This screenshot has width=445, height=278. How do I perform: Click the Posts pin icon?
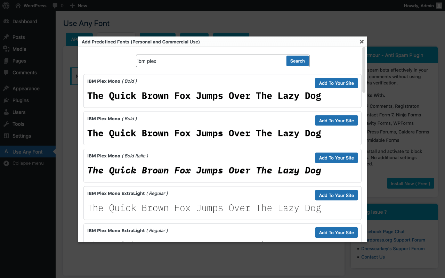tap(6, 37)
